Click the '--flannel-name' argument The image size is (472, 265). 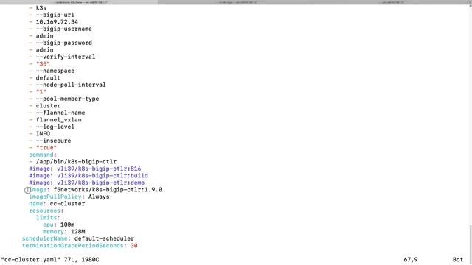pyautogui.click(x=60, y=113)
